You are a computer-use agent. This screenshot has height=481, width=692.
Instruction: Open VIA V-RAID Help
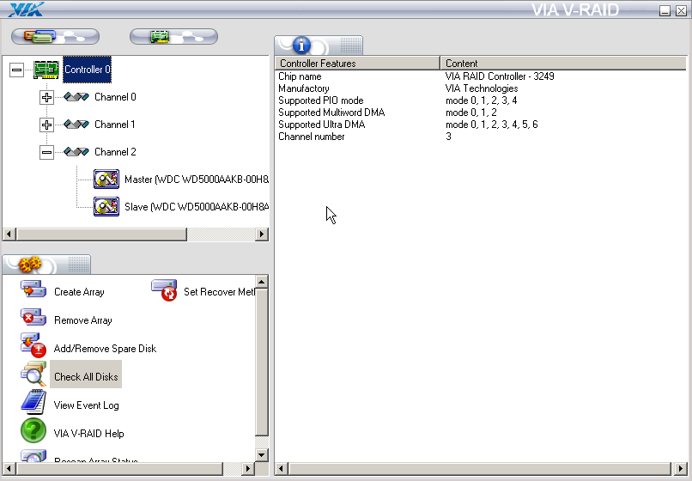[88, 433]
